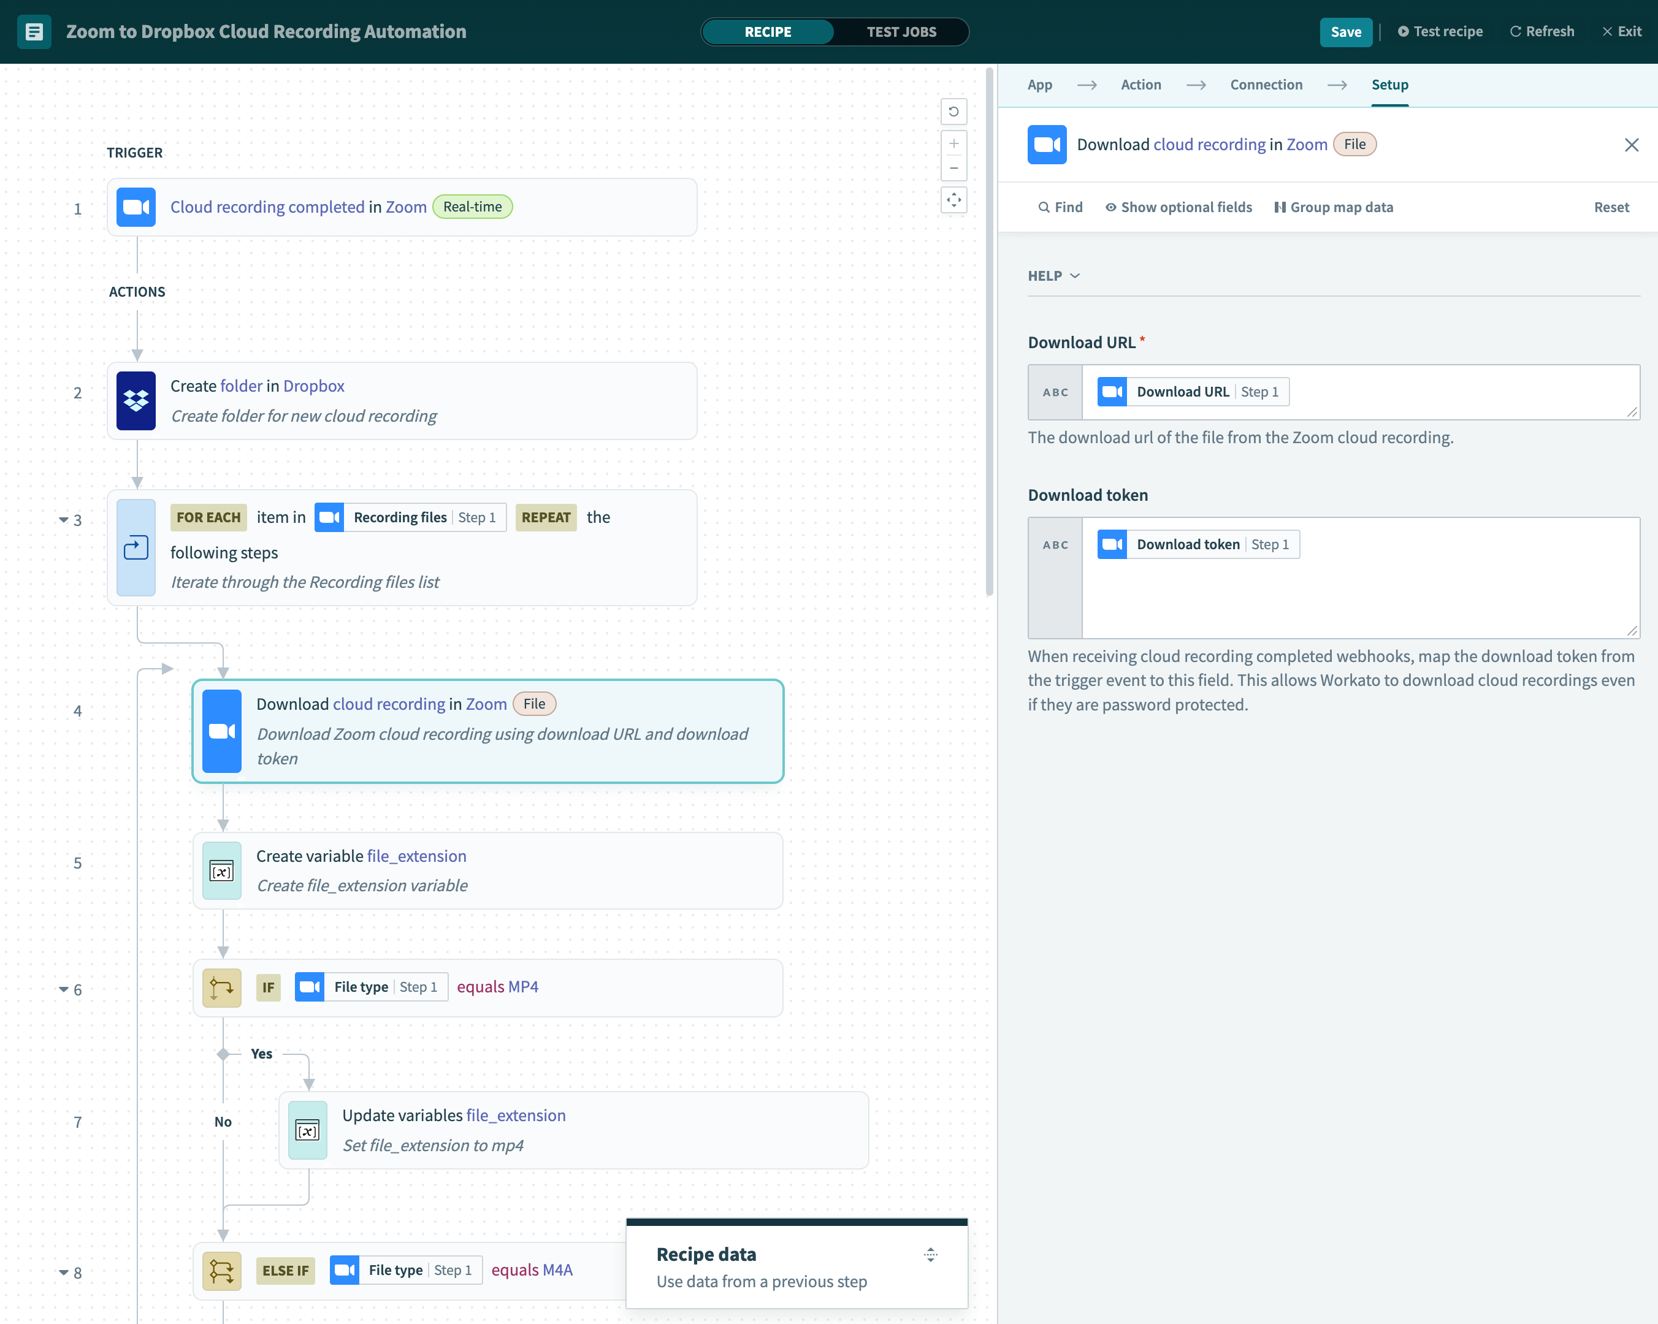Collapse step 6 IF block
Viewport: 1658px width, 1324px height.
coord(64,989)
